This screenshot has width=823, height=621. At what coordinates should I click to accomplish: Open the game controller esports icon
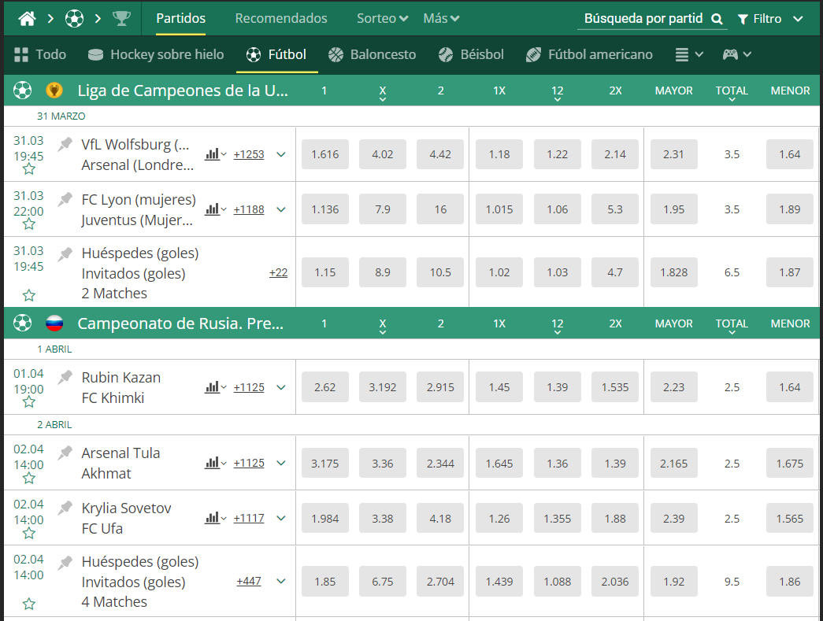[730, 54]
